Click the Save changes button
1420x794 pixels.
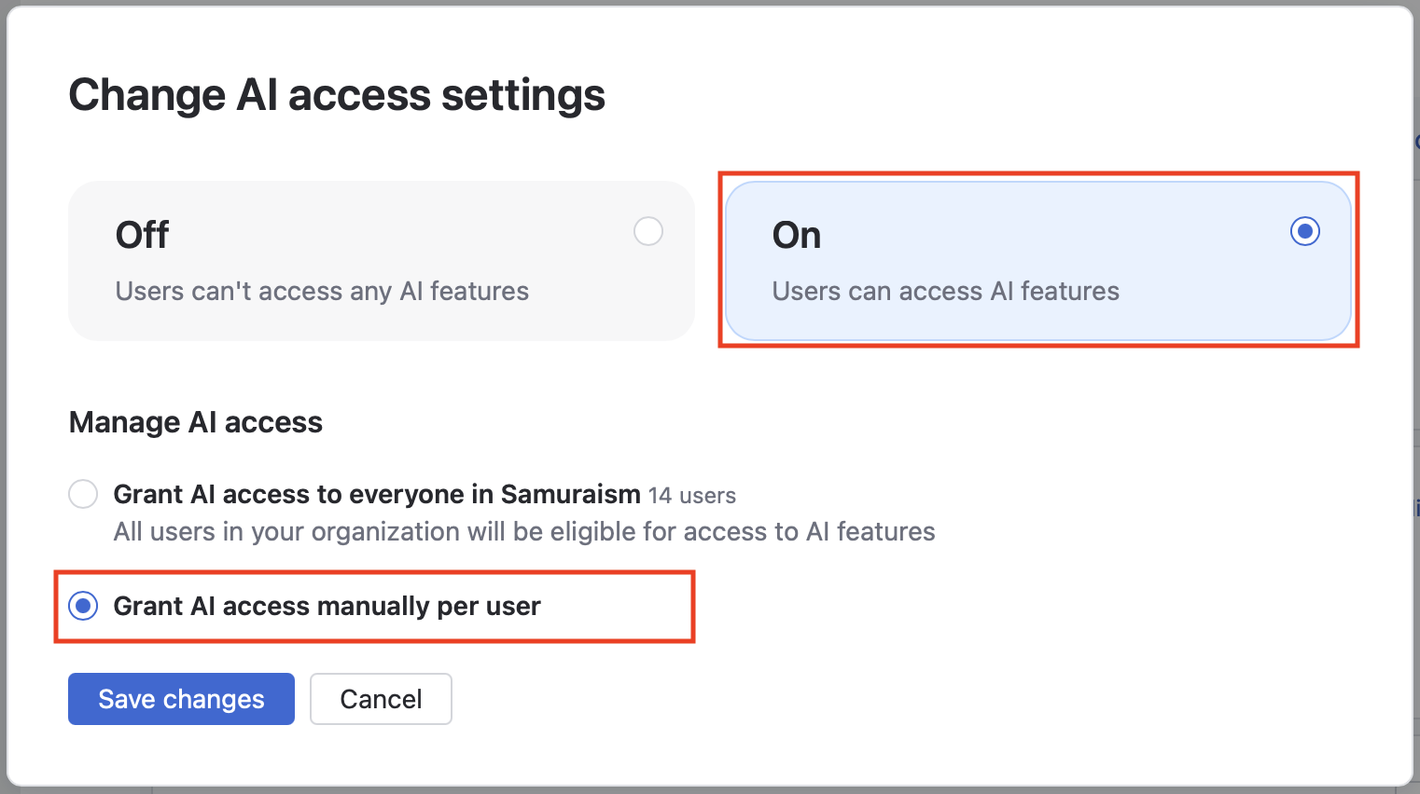pyautogui.click(x=181, y=699)
